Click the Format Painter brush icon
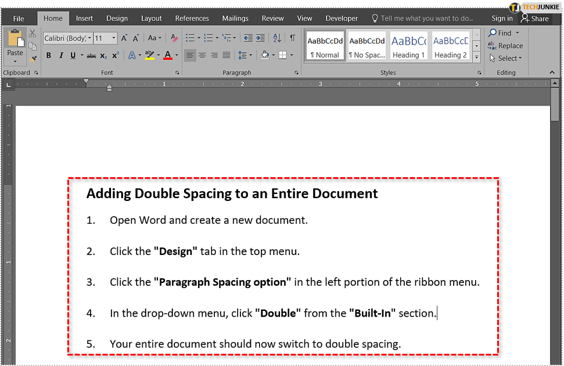 (33, 58)
